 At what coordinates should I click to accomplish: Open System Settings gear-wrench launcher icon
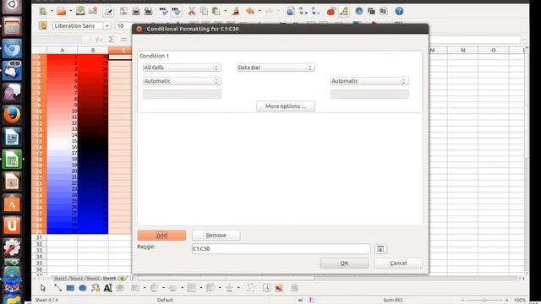12,247
